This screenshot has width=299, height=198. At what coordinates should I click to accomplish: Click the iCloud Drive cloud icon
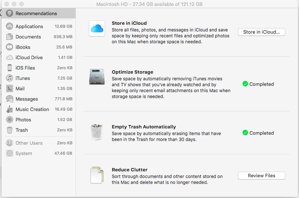pos(9,57)
